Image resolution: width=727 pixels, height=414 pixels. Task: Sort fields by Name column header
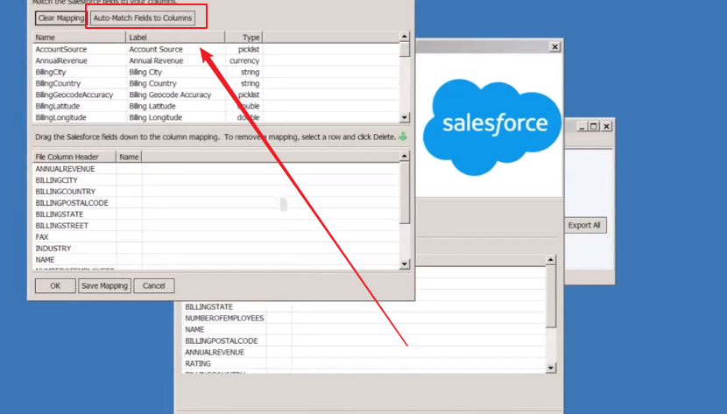(79, 38)
